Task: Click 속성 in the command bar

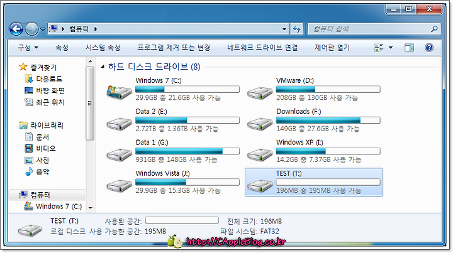Action: coord(62,47)
